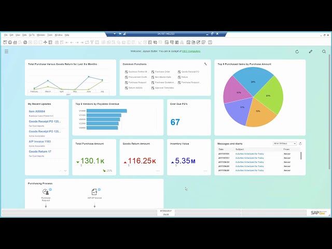Image resolution: width=332 pixels, height=249 pixels.
Task: Click the Print toolbar icon
Action: (x=10, y=43)
